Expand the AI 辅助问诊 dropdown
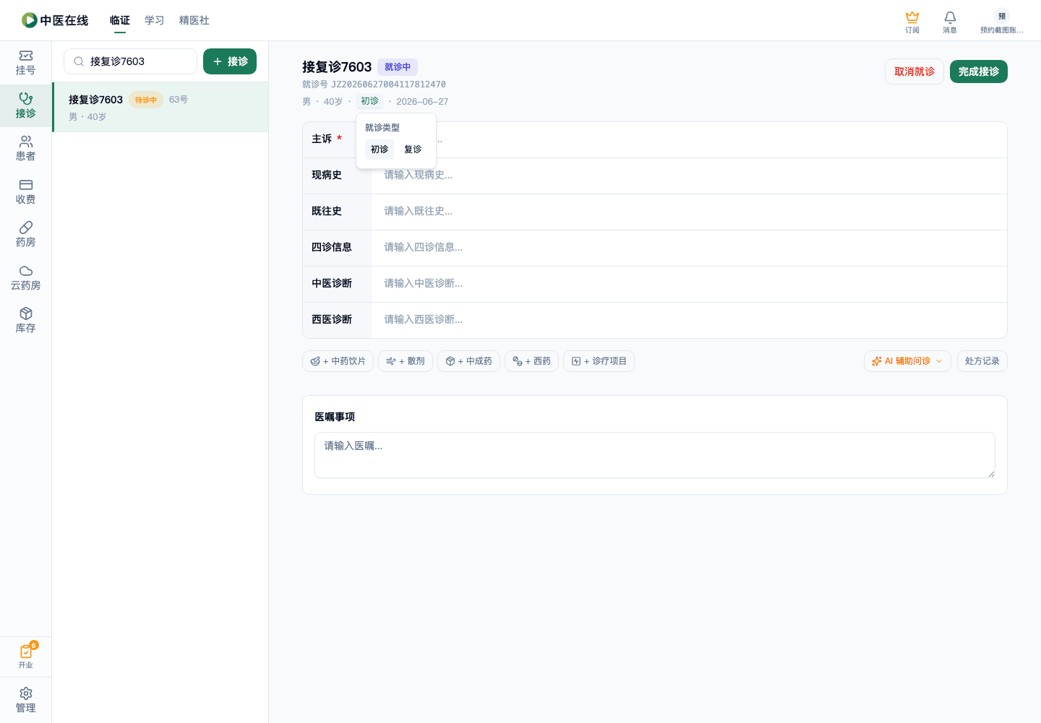Image resolution: width=1041 pixels, height=723 pixels. tap(907, 361)
